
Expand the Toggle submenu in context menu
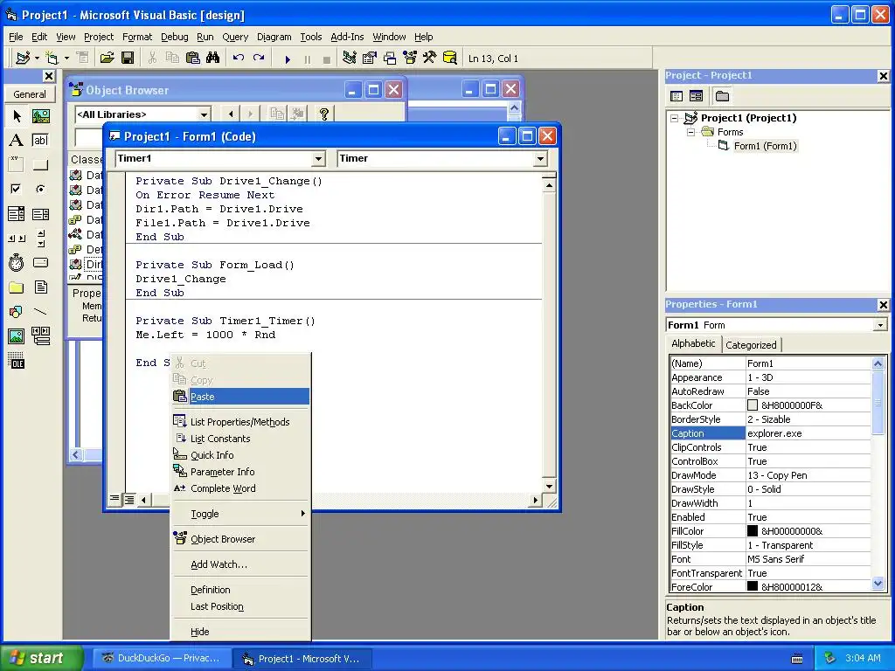pyautogui.click(x=240, y=514)
